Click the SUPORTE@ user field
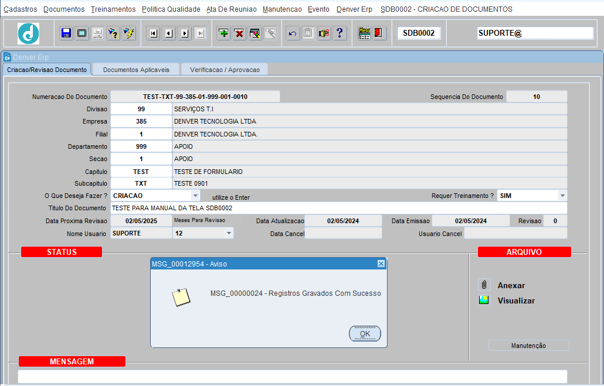The width and height of the screenshot is (604, 386). coord(535,33)
